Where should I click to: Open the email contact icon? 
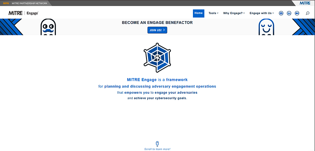pos(281,13)
